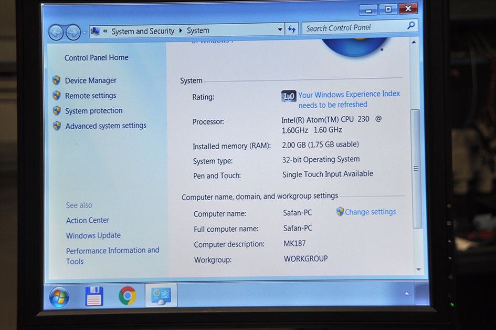The height and width of the screenshot is (330, 496).
Task: Launch Google Chrome from taskbar
Action: click(x=128, y=296)
